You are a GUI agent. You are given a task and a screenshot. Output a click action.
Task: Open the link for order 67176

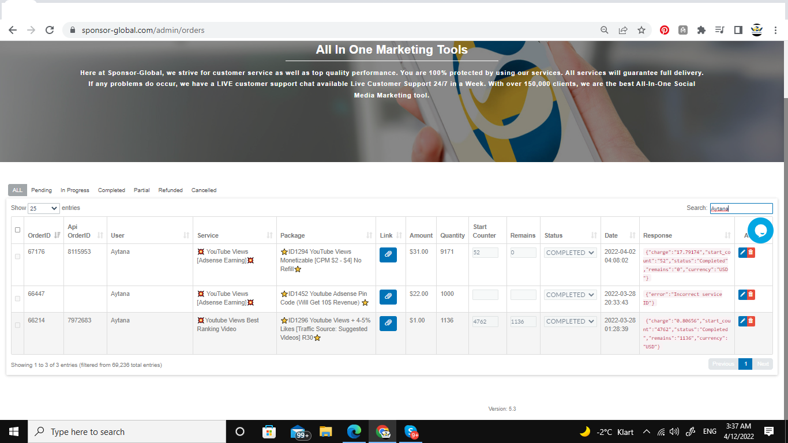point(388,254)
